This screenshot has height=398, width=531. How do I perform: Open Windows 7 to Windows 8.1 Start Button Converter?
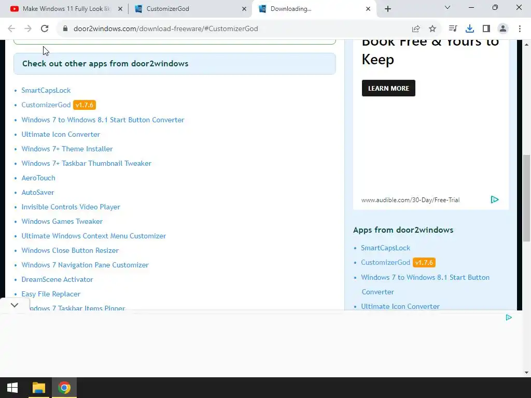pos(103,120)
